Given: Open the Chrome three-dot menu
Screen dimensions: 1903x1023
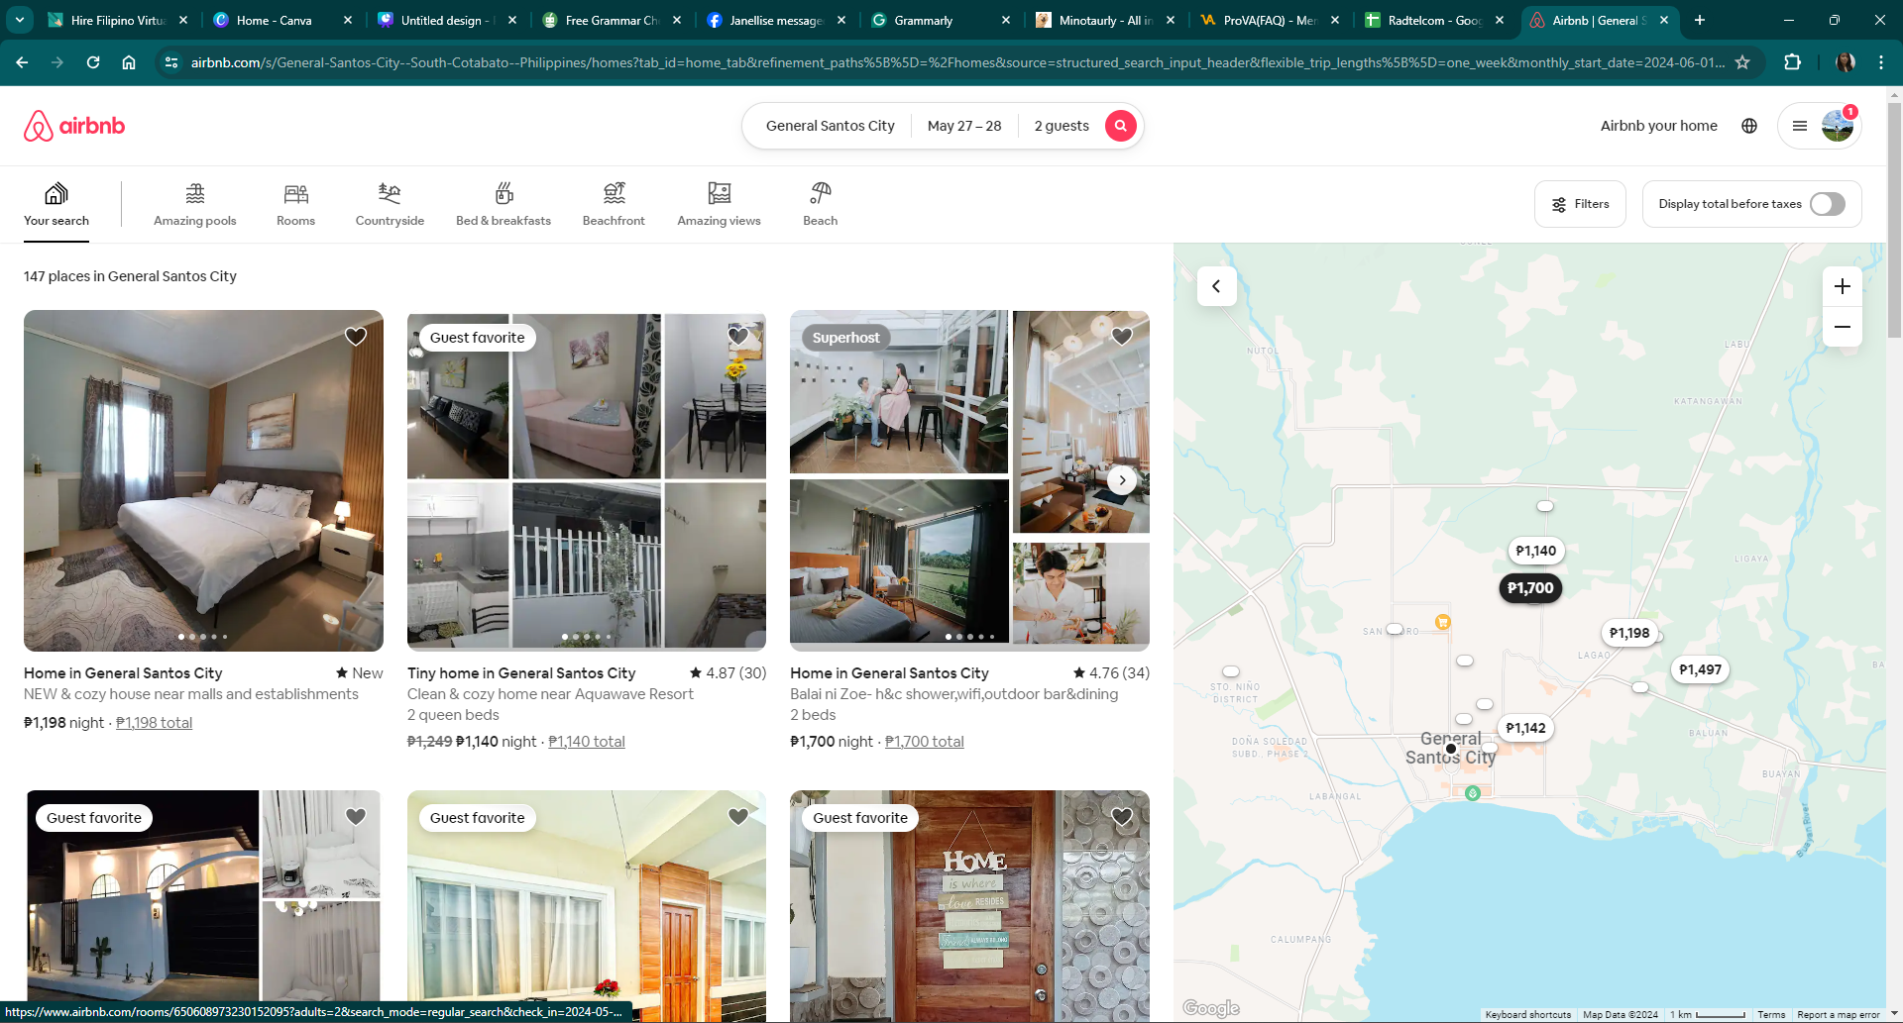Looking at the screenshot, I should [1881, 62].
